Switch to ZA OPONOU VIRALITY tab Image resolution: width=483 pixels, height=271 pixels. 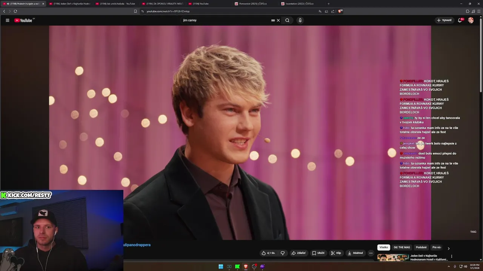tap(162, 4)
